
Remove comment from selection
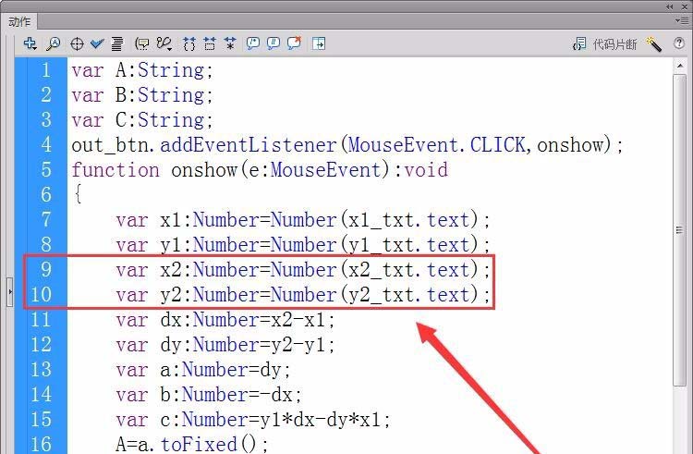(295, 43)
